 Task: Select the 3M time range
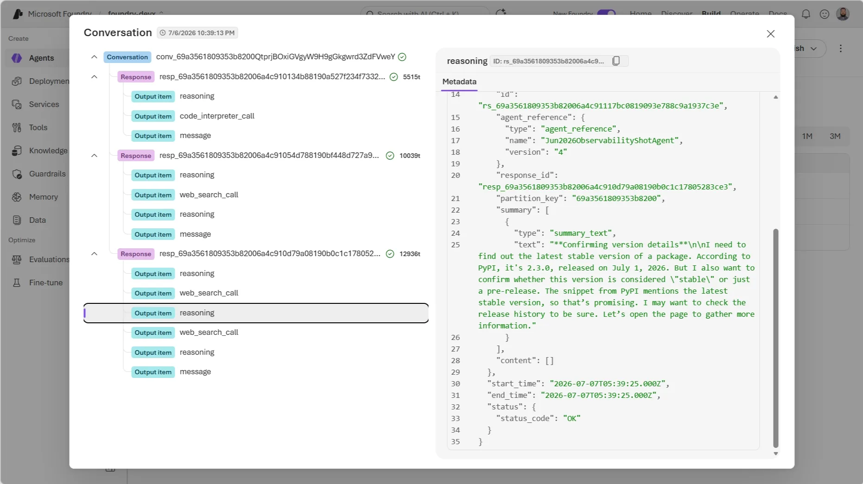pyautogui.click(x=835, y=136)
